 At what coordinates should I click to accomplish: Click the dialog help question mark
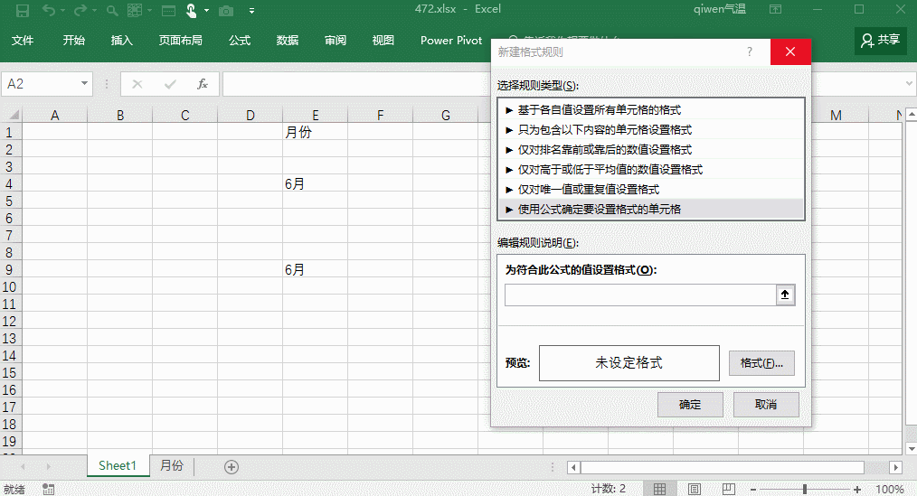749,52
